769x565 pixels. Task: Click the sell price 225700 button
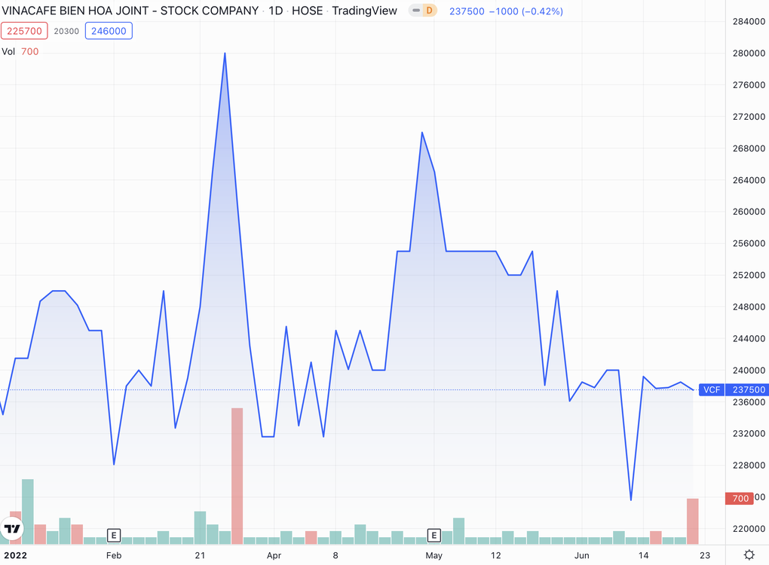(x=25, y=31)
